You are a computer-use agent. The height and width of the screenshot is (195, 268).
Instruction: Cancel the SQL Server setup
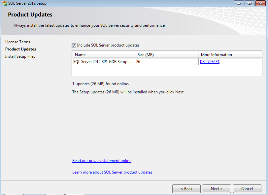(247, 189)
